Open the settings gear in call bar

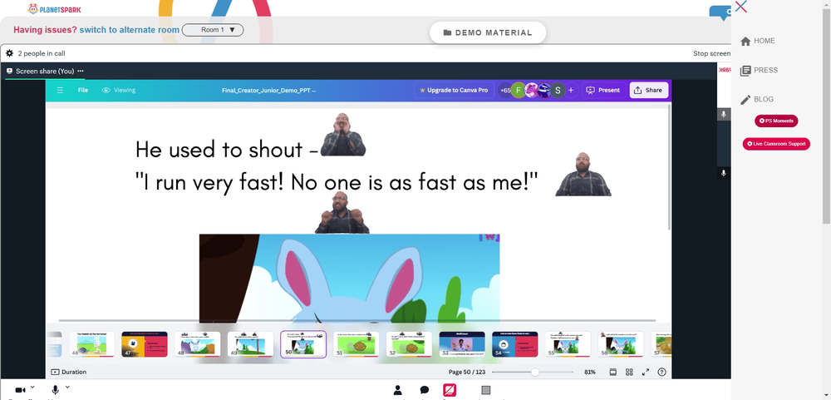(9, 53)
